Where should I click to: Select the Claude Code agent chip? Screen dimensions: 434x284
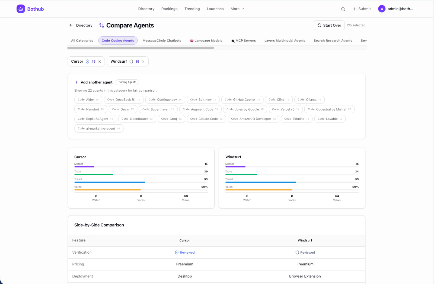[x=206, y=119]
